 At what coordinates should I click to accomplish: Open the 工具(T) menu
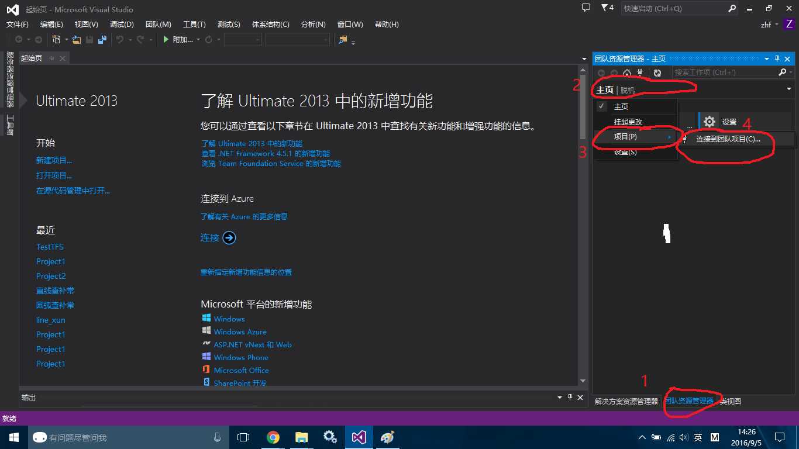(194, 25)
